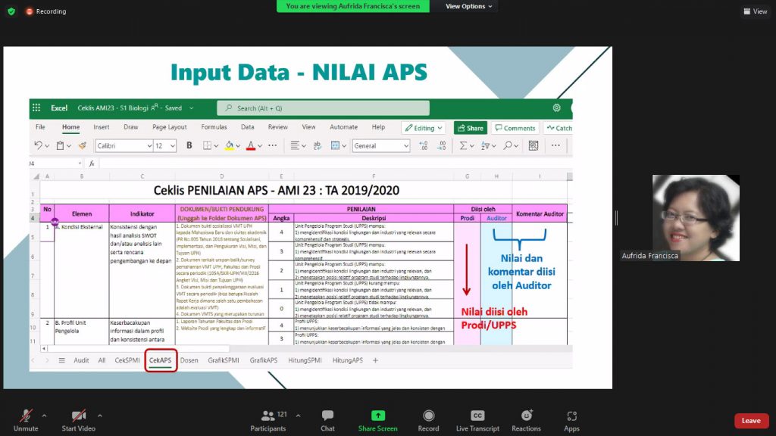Click the Excel settings gear icon
The image size is (776, 436).
(557, 108)
